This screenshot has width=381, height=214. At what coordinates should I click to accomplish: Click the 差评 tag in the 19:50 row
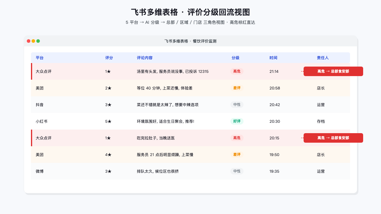(237, 155)
